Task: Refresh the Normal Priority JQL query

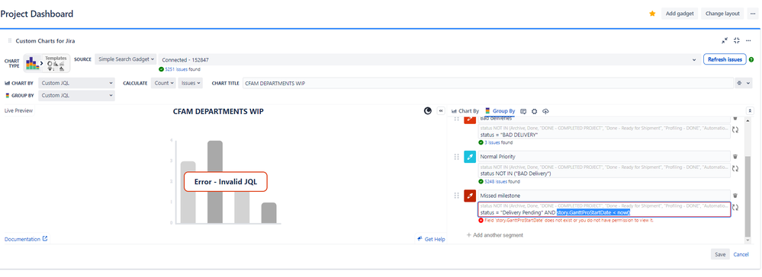Action: (x=735, y=168)
